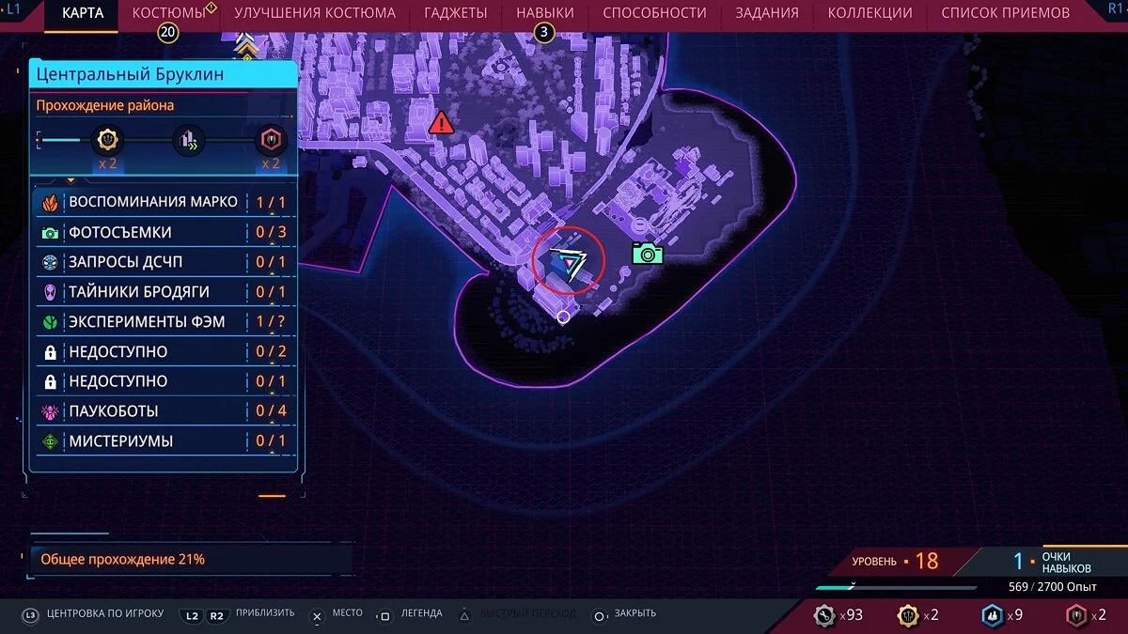The image size is (1128, 634).
Task: Click the lock icon on 0 / 2 row
Action: (50, 352)
